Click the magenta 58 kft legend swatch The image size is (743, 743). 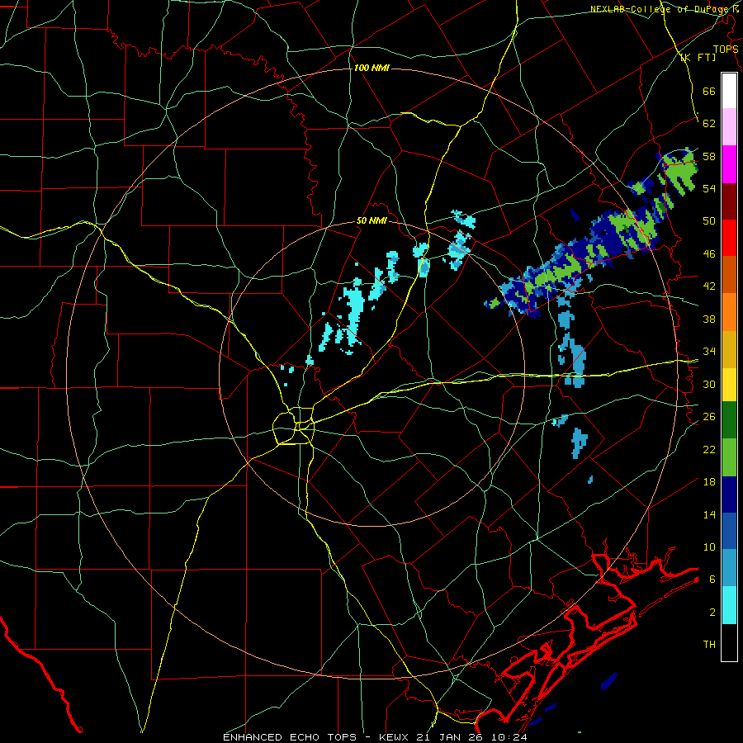[729, 164]
